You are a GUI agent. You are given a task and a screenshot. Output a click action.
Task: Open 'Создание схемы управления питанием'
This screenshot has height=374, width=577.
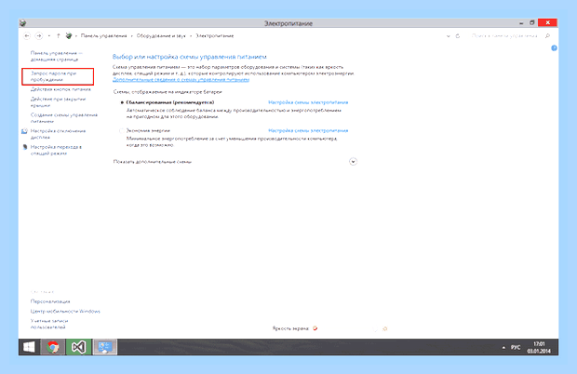click(64, 118)
